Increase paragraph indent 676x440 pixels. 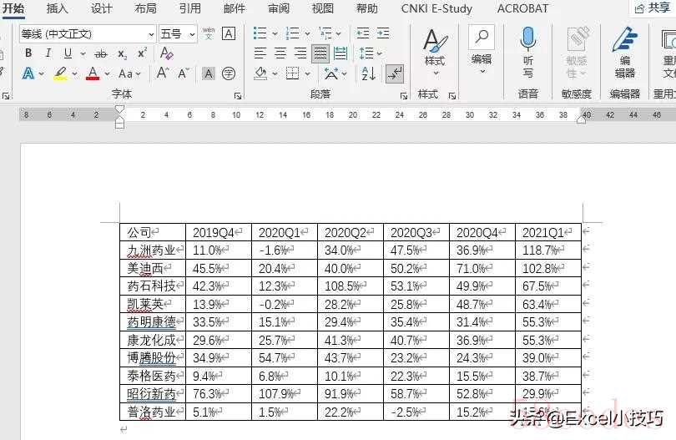point(383,33)
